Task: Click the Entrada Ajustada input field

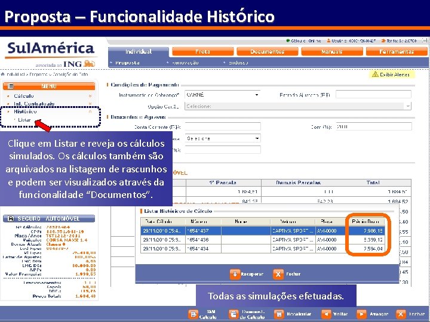Action: (x=373, y=94)
